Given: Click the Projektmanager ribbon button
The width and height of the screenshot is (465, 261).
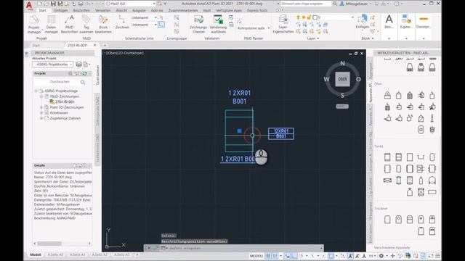Looking at the screenshot, I should (x=34, y=24).
